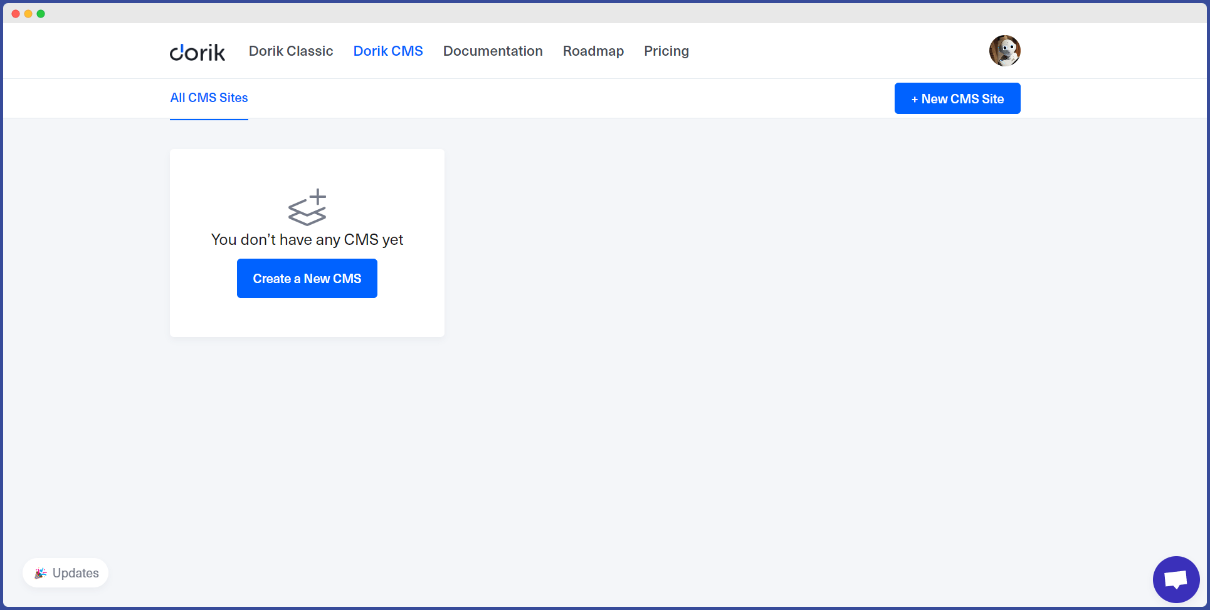Click 'You don't have any CMS yet' text
Image resolution: width=1210 pixels, height=610 pixels.
[307, 240]
